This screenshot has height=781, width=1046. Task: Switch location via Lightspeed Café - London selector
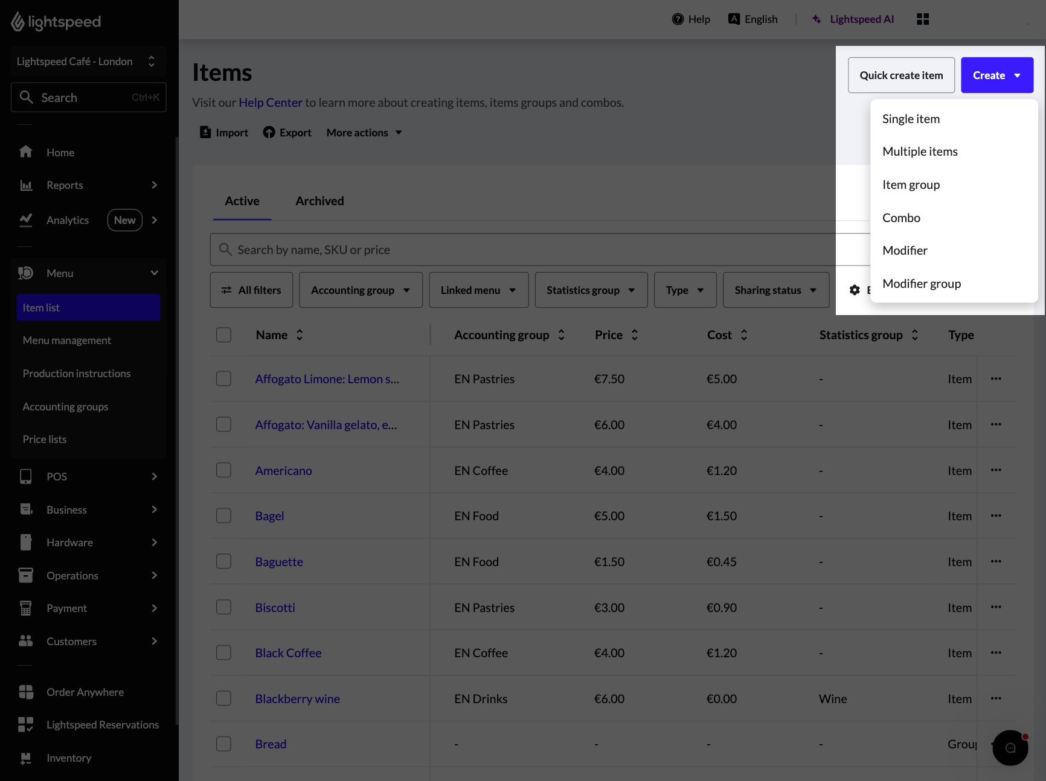coord(88,62)
